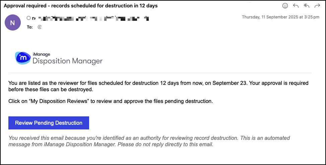This screenshot has height=165, width=326.
Task: Select the email subject line
Action: click(x=80, y=6)
